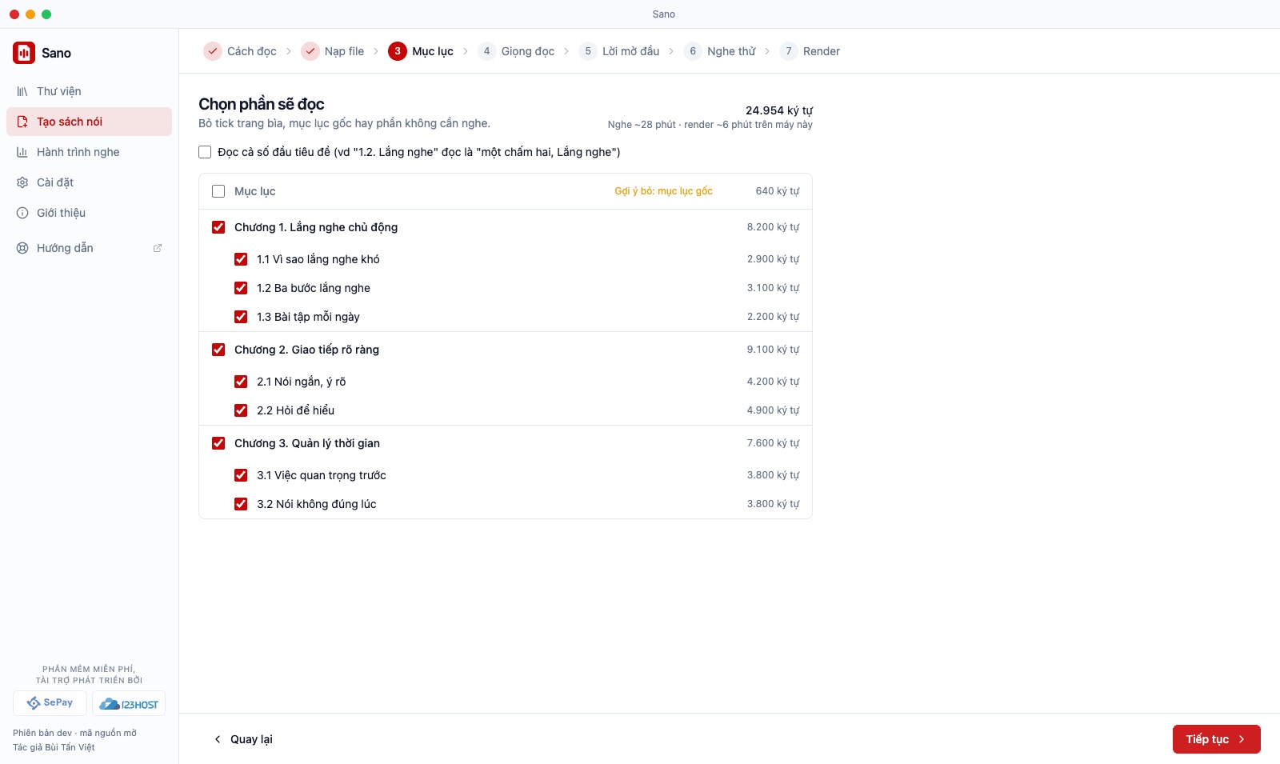The height and width of the screenshot is (764, 1280).
Task: Click the 123HOST sponsor logo
Action: [129, 703]
